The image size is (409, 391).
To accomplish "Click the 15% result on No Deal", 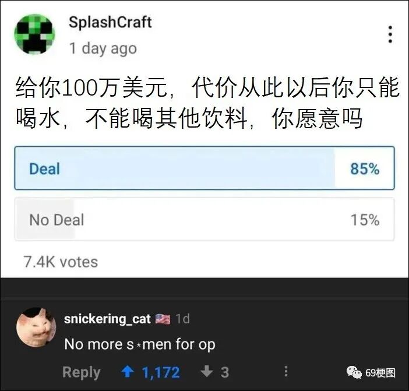I will pos(365,220).
